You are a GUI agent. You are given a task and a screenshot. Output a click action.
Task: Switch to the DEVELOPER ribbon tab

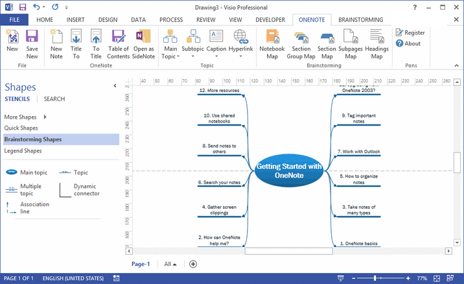click(270, 20)
